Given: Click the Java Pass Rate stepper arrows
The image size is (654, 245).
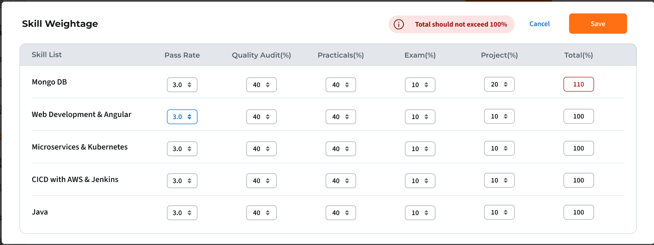Looking at the screenshot, I should pos(190,213).
